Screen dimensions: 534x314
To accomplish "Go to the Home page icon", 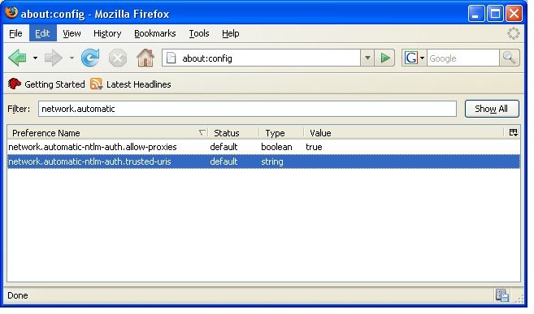I will coord(145,58).
